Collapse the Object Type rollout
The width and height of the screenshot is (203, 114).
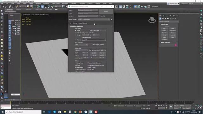(x=164, y=24)
